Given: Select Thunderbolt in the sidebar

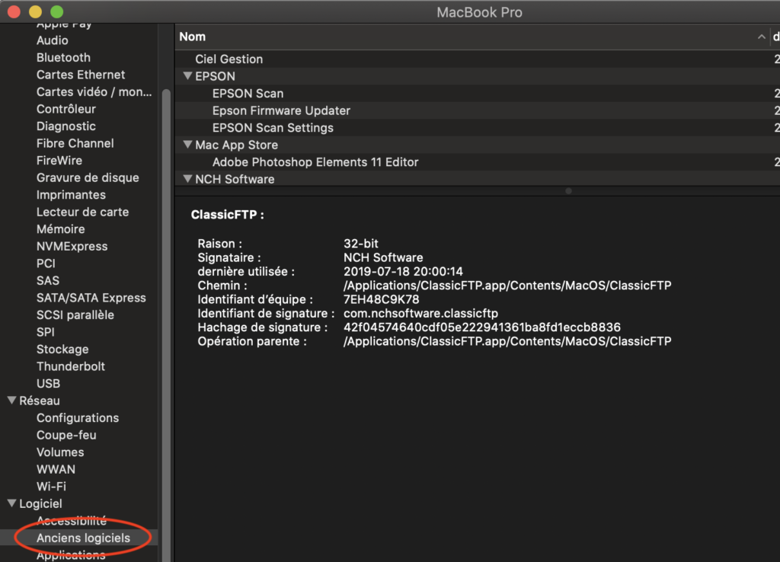Looking at the screenshot, I should click(71, 366).
